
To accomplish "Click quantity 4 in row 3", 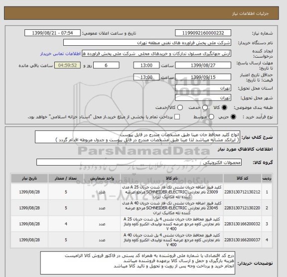I will tap(66, 224).
